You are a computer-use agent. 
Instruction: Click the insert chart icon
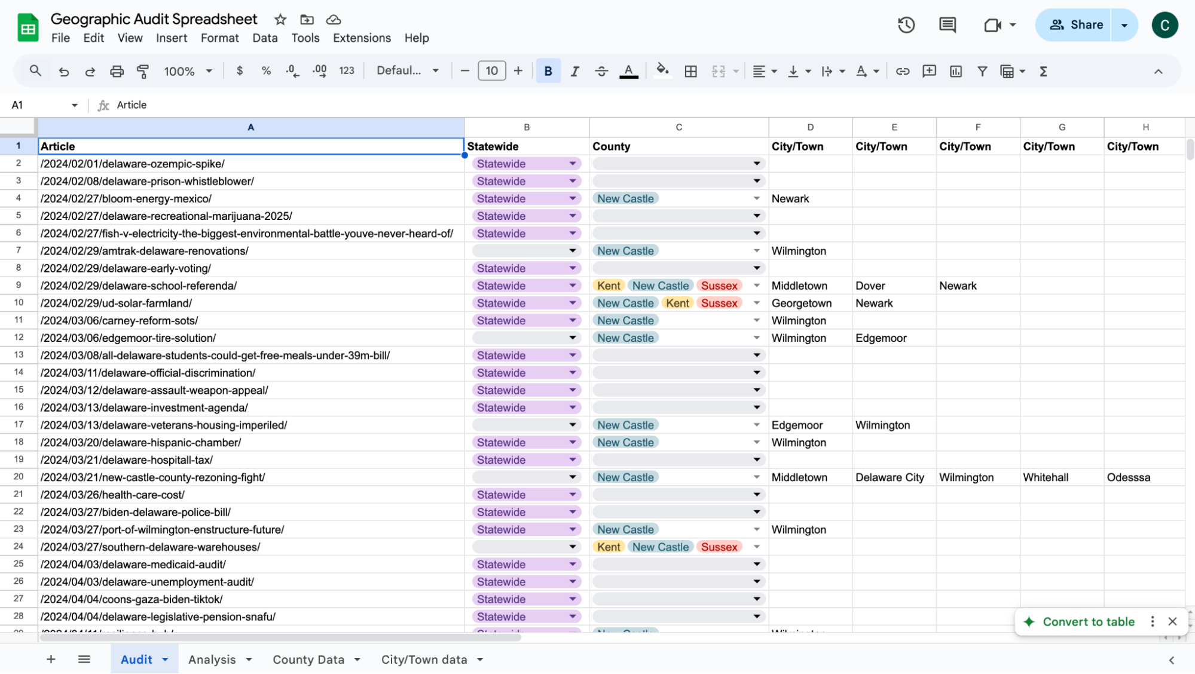click(x=956, y=71)
